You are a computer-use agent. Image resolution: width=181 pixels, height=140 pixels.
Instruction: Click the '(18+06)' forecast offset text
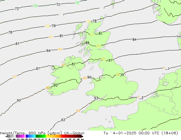tap(170, 133)
